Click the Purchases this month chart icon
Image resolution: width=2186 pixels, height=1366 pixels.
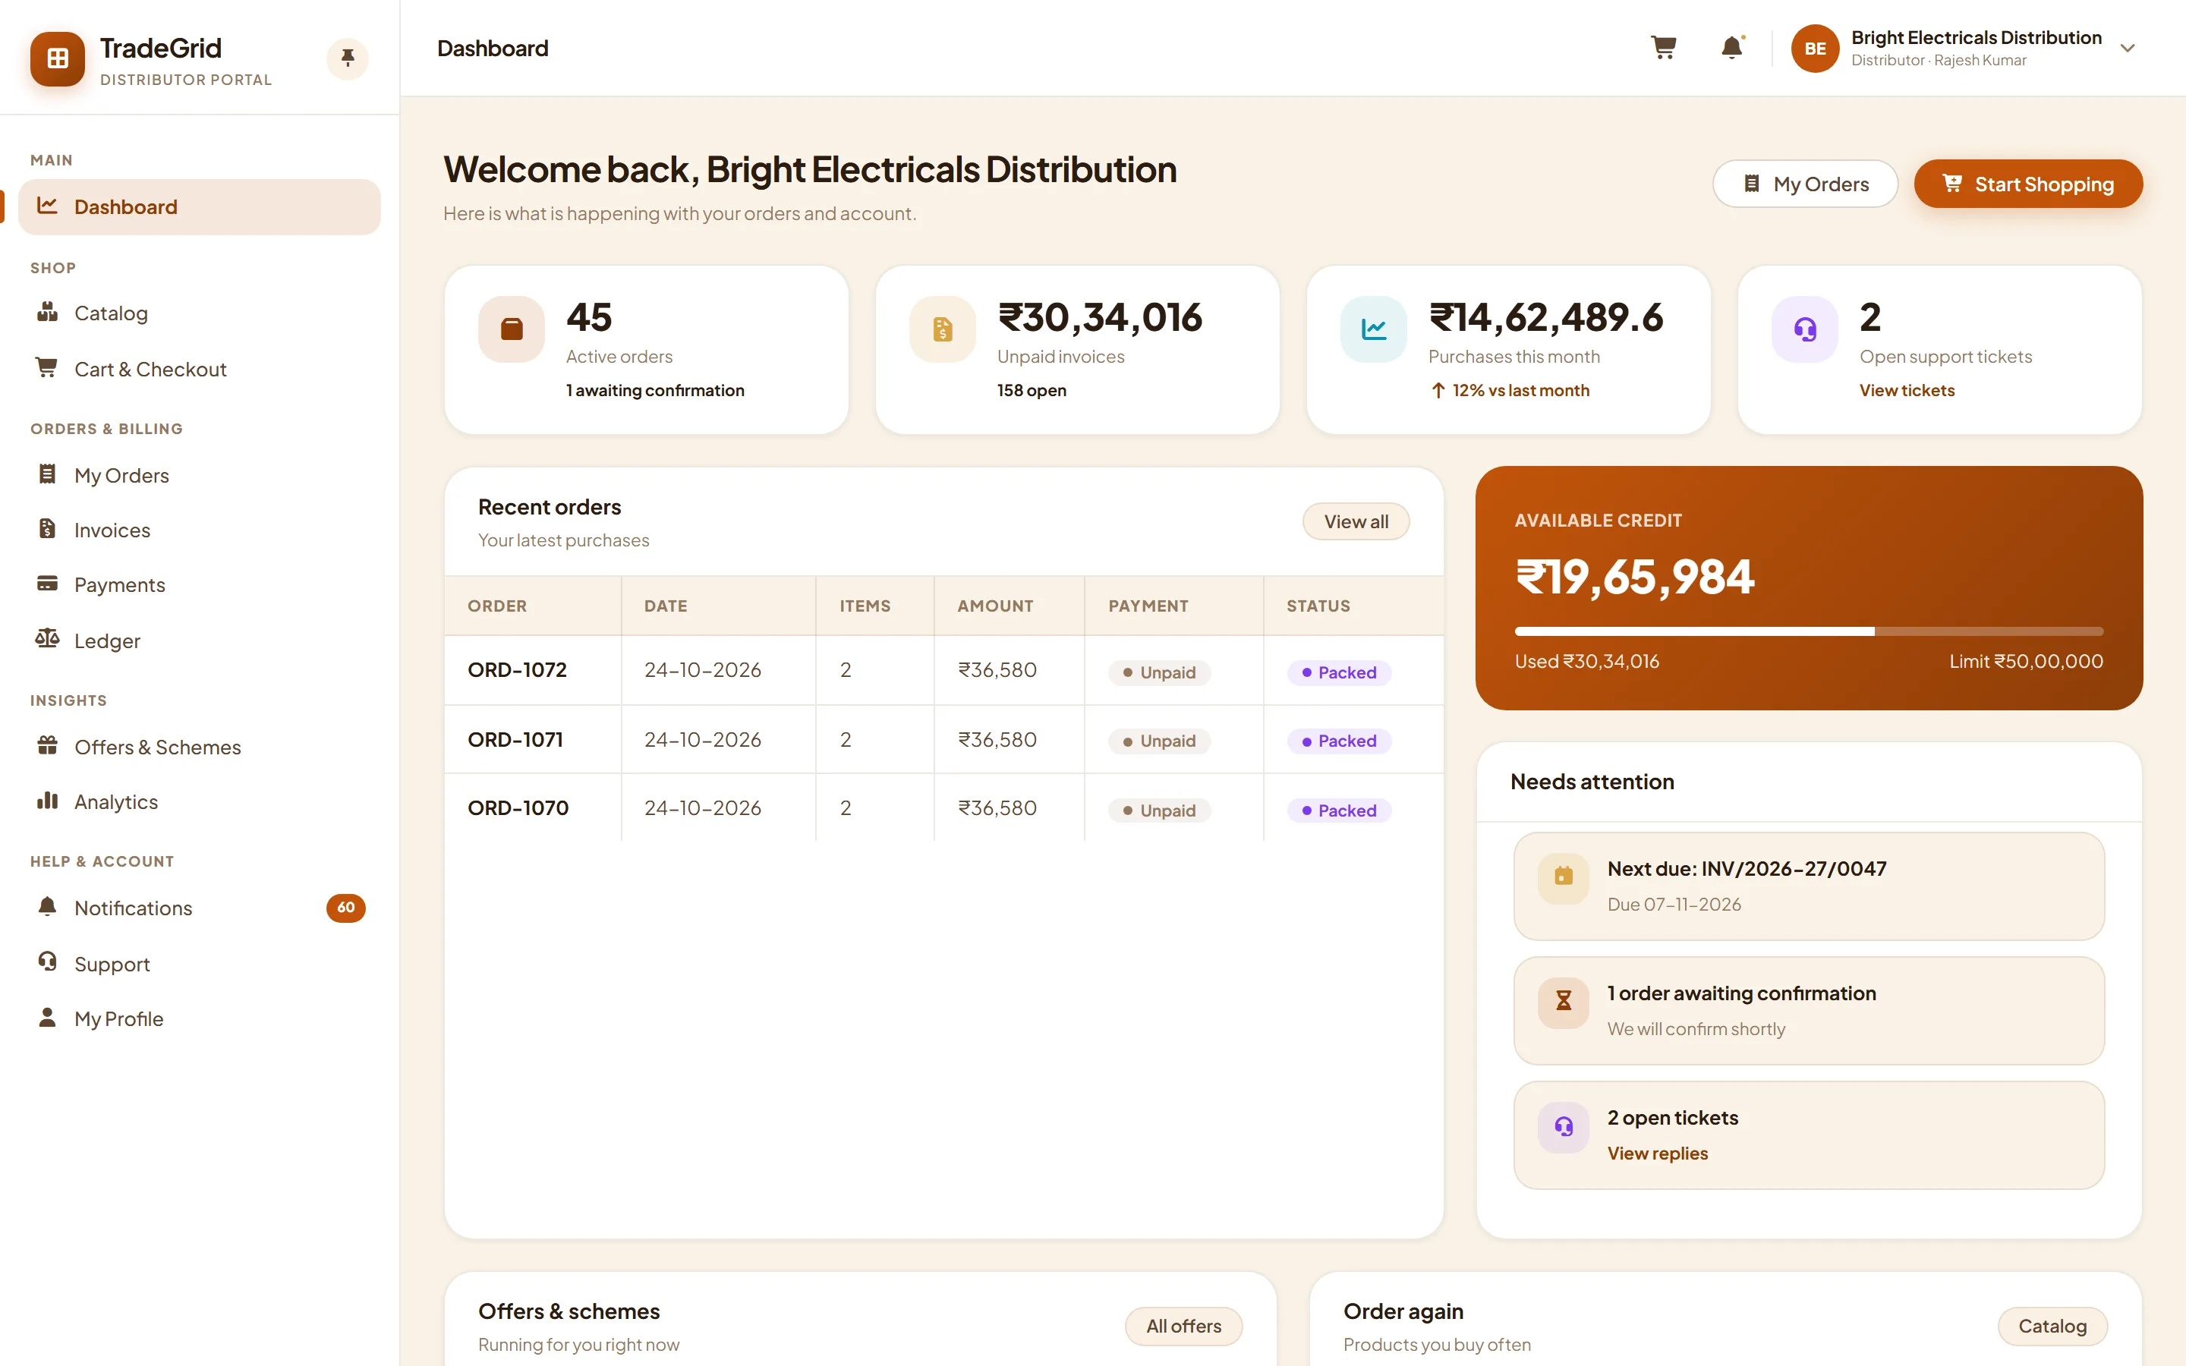point(1373,329)
